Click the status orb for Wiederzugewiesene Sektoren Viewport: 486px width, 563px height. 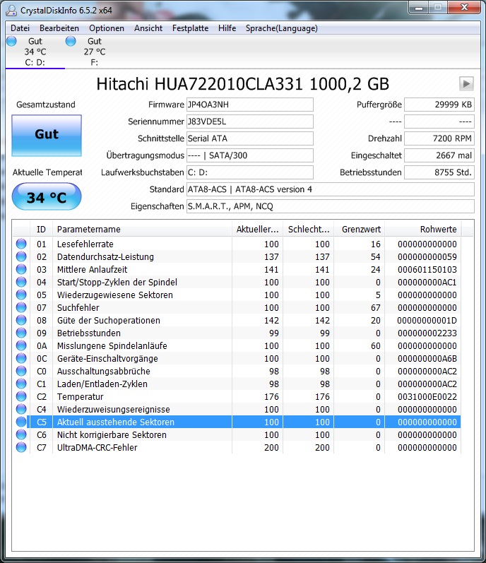coord(21,295)
